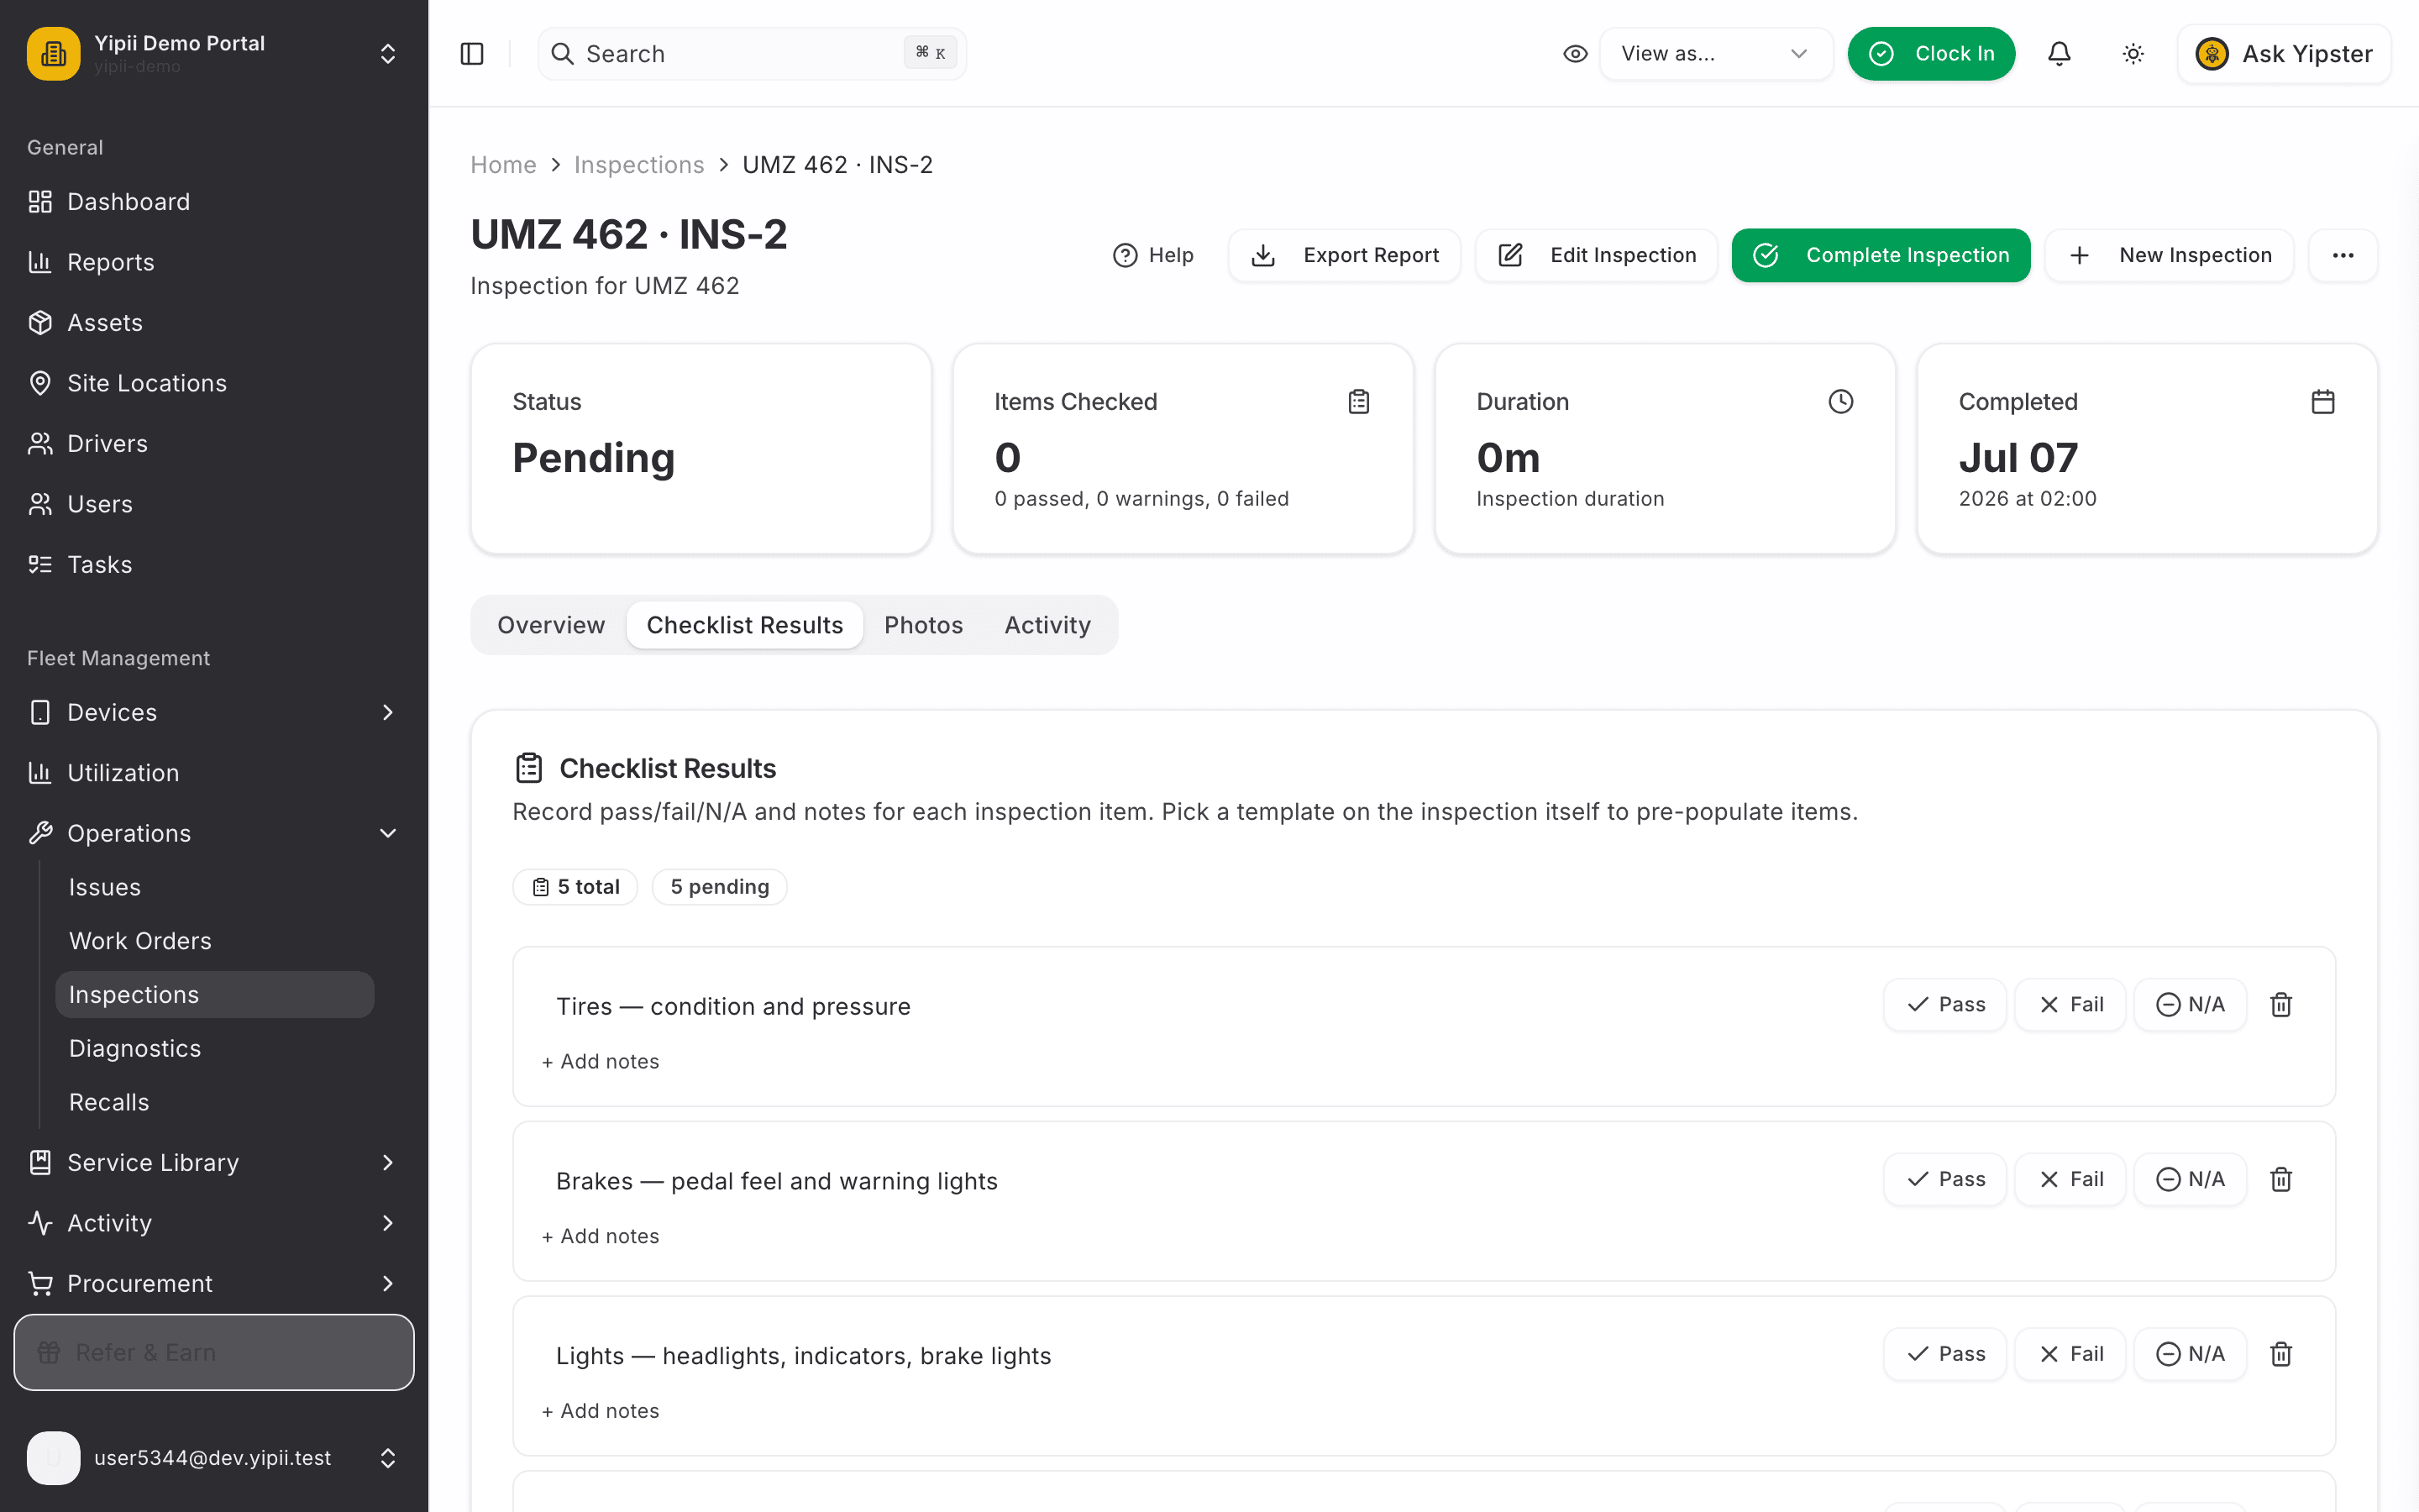Click Edit Inspection button
The height and width of the screenshot is (1512, 2419).
1597,255
